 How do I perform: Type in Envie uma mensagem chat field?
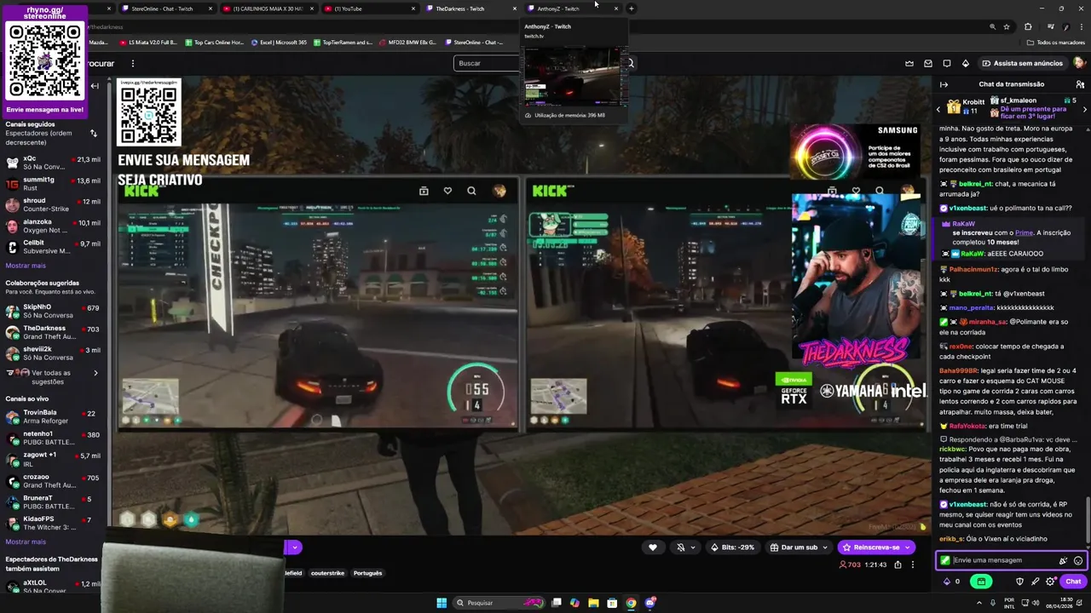(1002, 560)
